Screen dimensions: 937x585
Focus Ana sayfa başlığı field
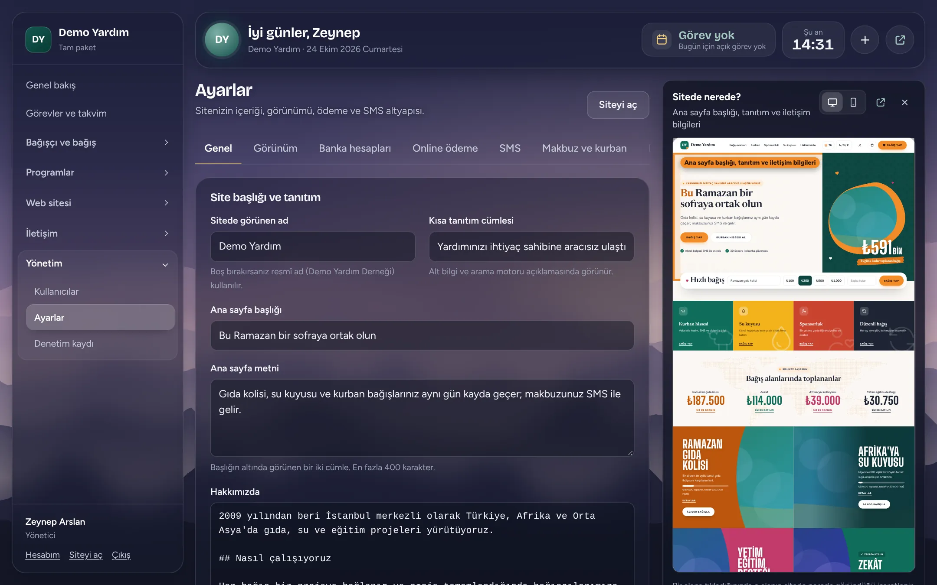pyautogui.click(x=422, y=335)
